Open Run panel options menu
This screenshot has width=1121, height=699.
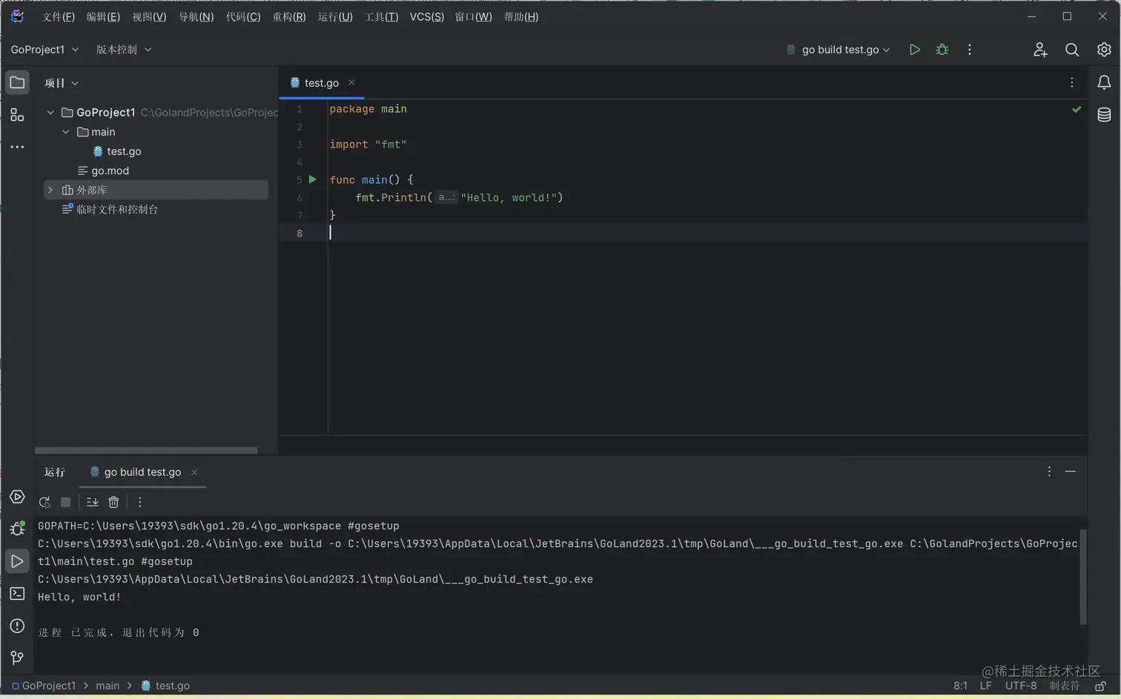(1049, 471)
